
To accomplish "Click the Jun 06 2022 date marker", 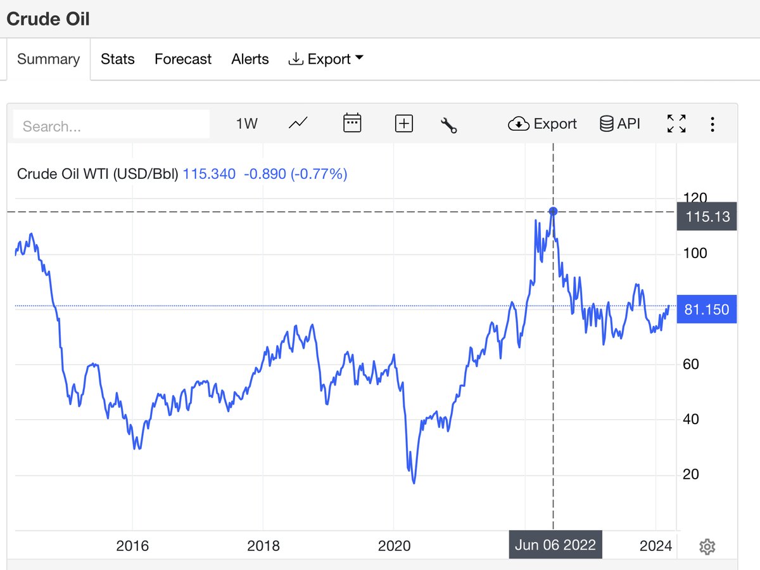I will click(555, 545).
